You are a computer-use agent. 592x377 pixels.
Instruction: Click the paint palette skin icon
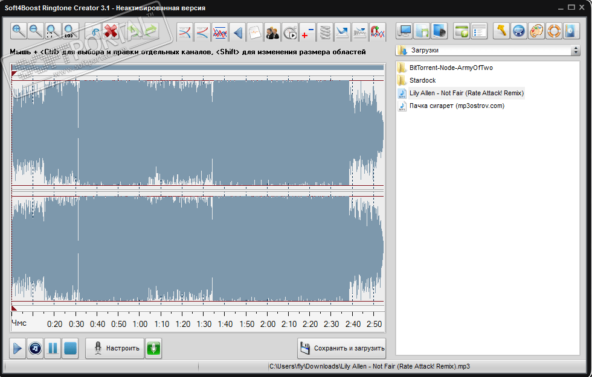click(536, 31)
